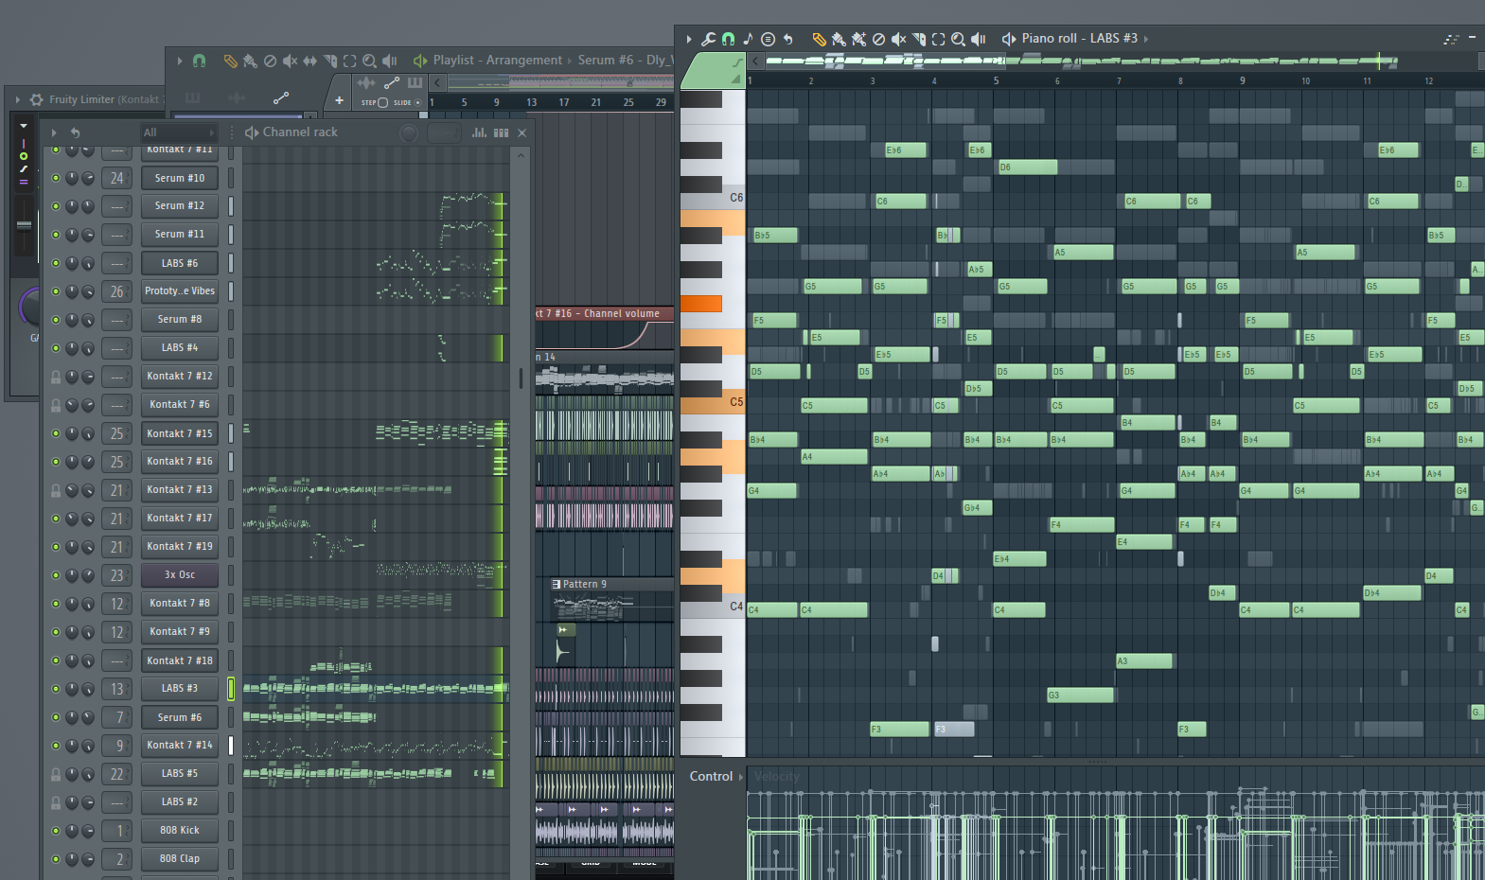Adjust the Serum #12 channel volume knob
This screenshot has height=880, width=1485.
click(x=87, y=206)
